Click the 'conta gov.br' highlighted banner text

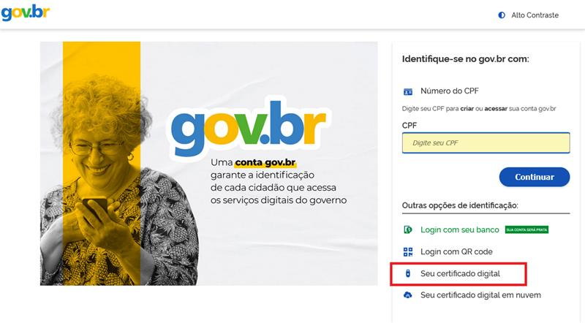point(265,163)
